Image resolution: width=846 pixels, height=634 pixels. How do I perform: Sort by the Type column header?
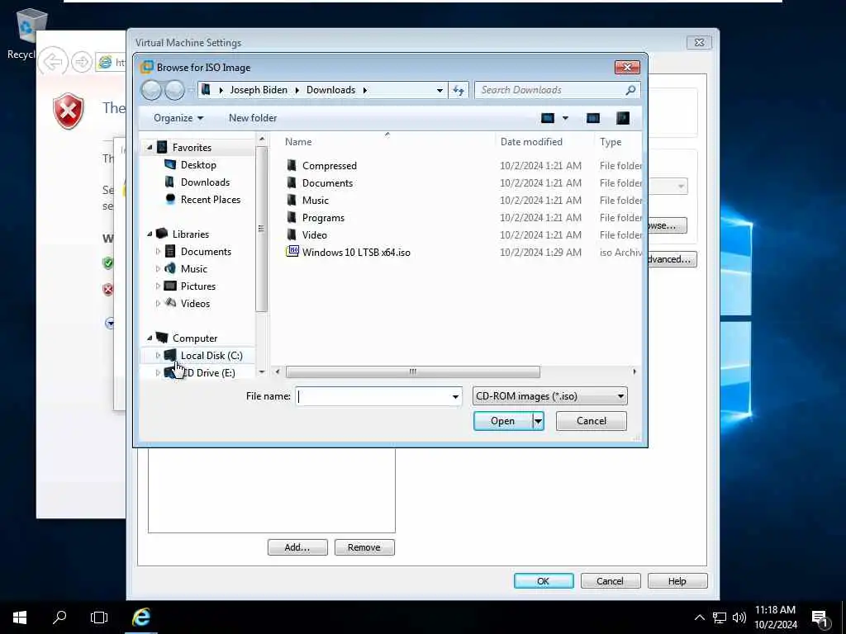tap(611, 142)
